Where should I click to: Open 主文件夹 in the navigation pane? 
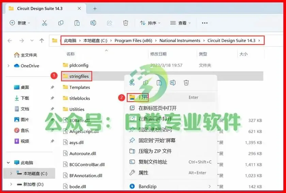click(26, 55)
